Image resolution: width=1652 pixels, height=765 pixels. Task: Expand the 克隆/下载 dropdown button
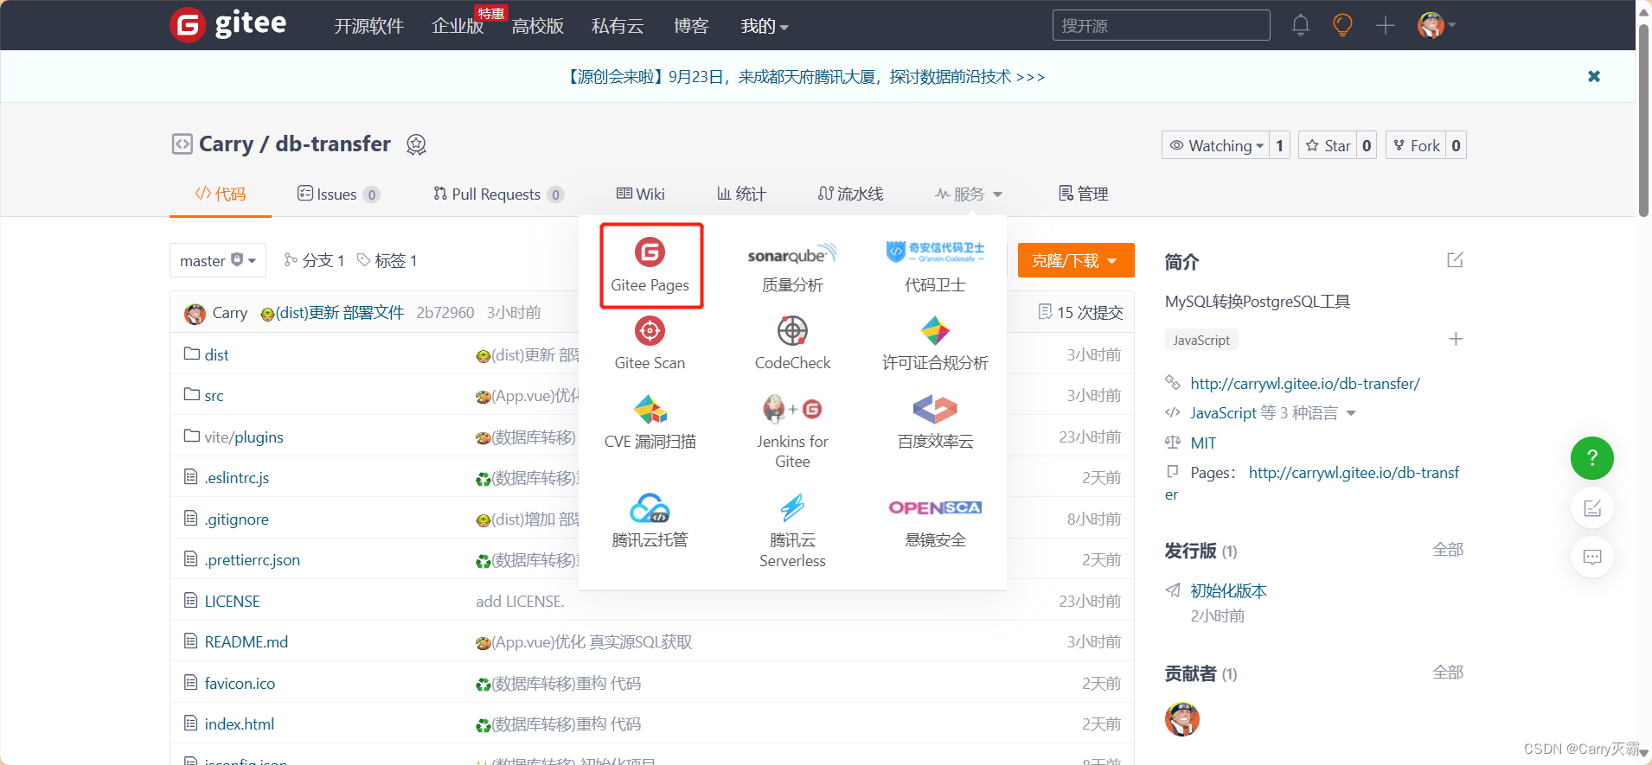(1075, 260)
